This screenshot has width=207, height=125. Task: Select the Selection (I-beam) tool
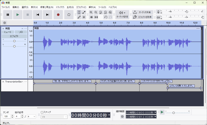pos(79,12)
